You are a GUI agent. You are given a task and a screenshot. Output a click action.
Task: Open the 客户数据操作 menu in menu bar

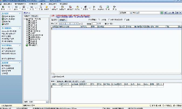(20, 4)
